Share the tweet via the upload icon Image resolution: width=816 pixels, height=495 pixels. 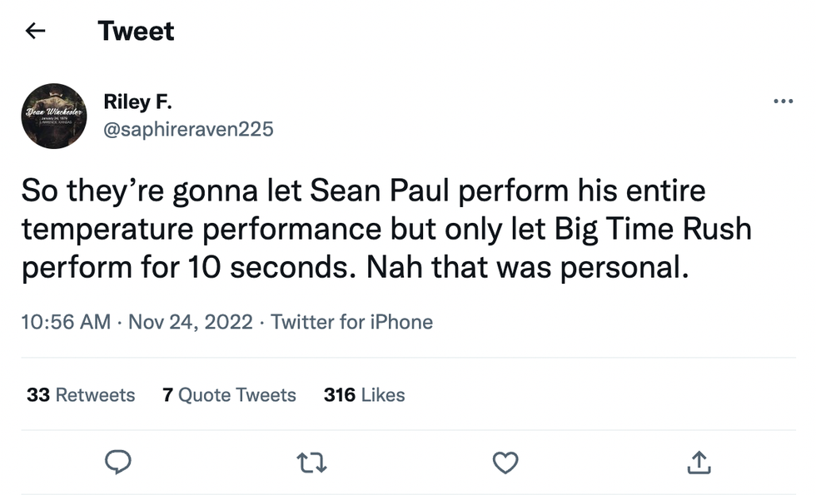tap(698, 462)
